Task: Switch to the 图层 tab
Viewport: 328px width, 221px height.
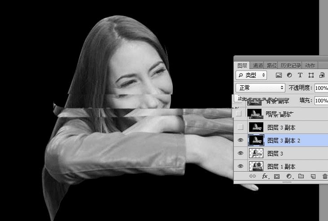Action: [x=242, y=66]
